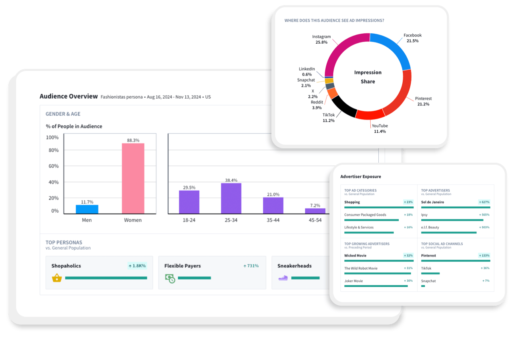Click the Shopaholics persona card title

tap(66, 266)
